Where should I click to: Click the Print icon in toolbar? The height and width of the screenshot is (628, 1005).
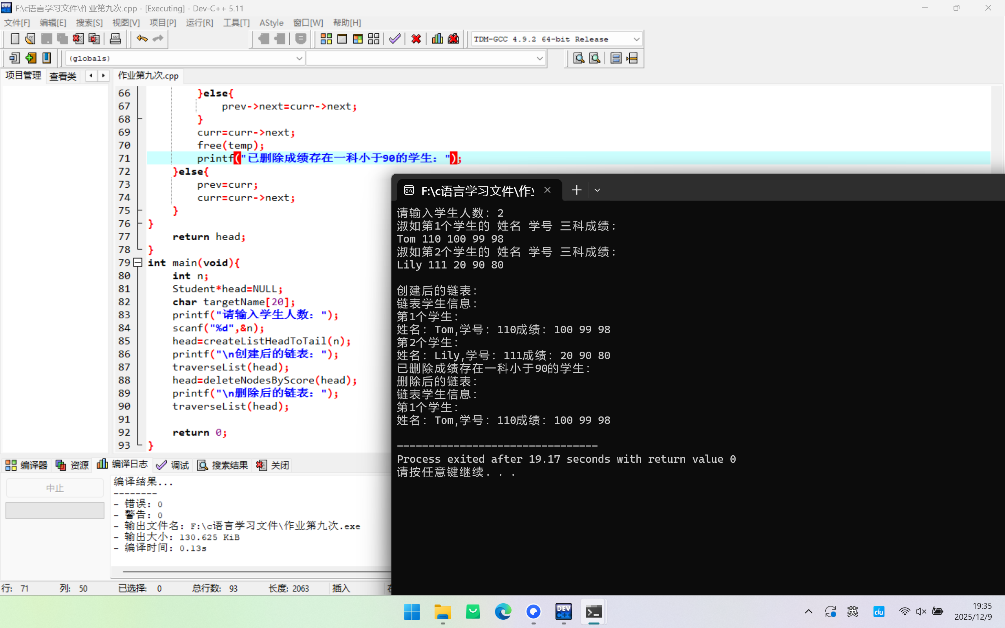pyautogui.click(x=115, y=39)
